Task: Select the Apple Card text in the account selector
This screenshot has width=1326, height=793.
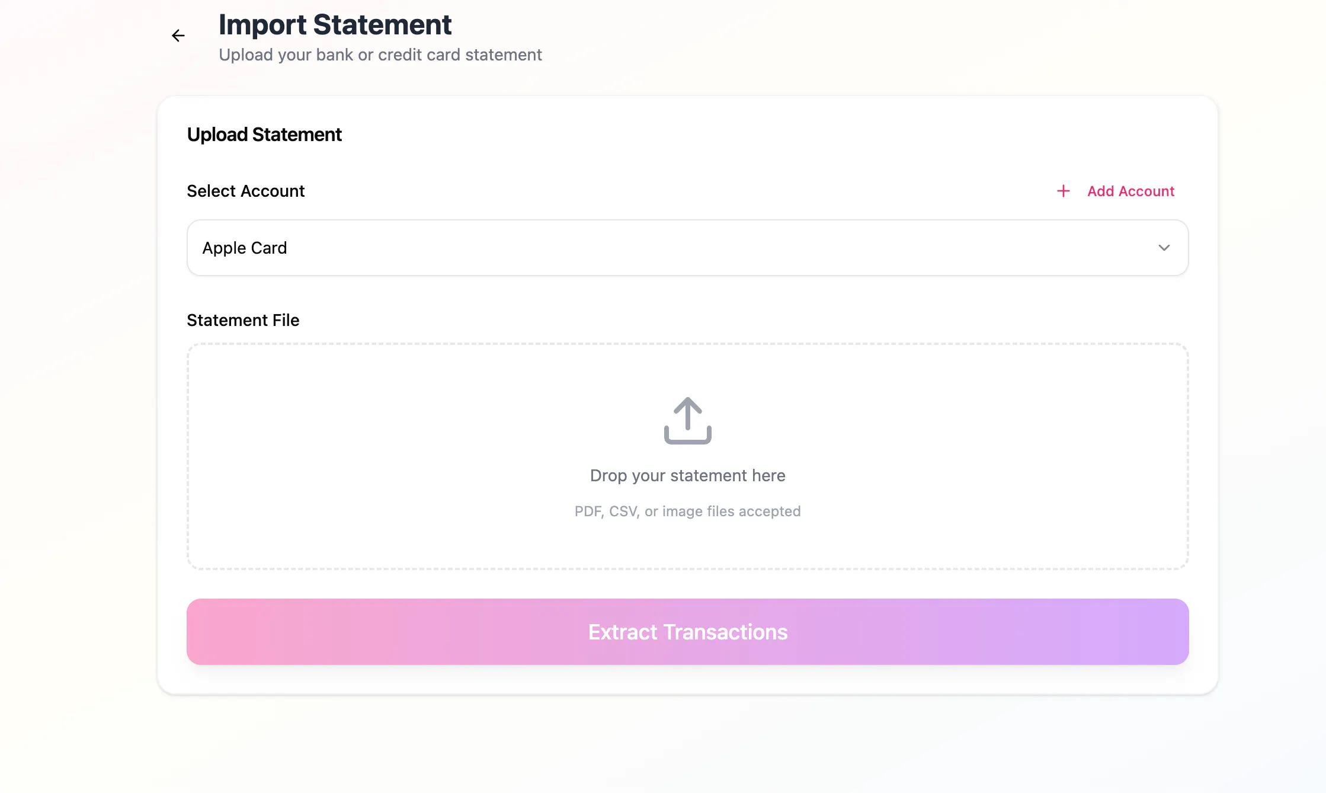Action: click(245, 248)
